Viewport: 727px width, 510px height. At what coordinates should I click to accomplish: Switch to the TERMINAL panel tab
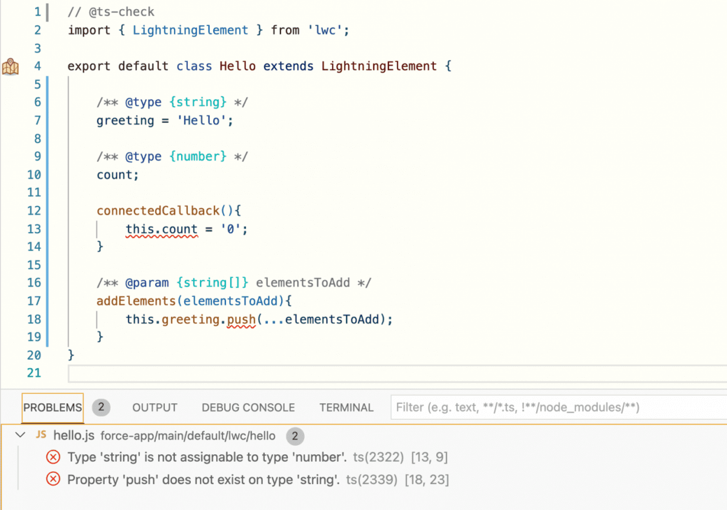coord(347,408)
